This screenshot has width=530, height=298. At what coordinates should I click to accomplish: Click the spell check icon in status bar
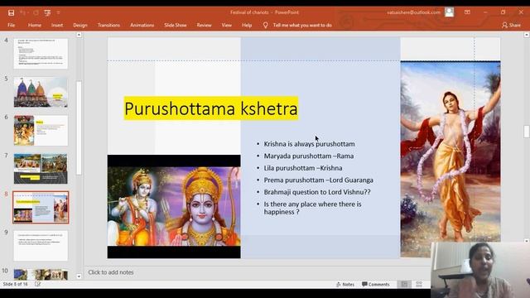[x=37, y=284]
